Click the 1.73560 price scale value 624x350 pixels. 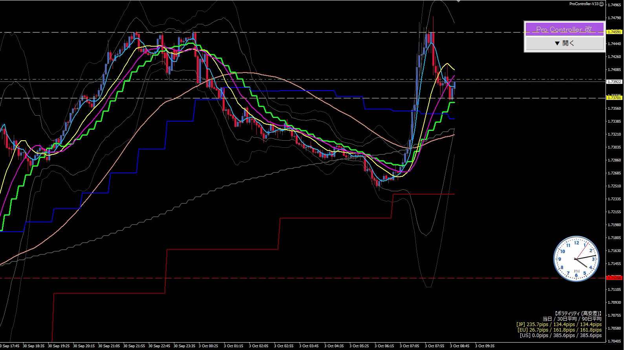[x=614, y=109]
